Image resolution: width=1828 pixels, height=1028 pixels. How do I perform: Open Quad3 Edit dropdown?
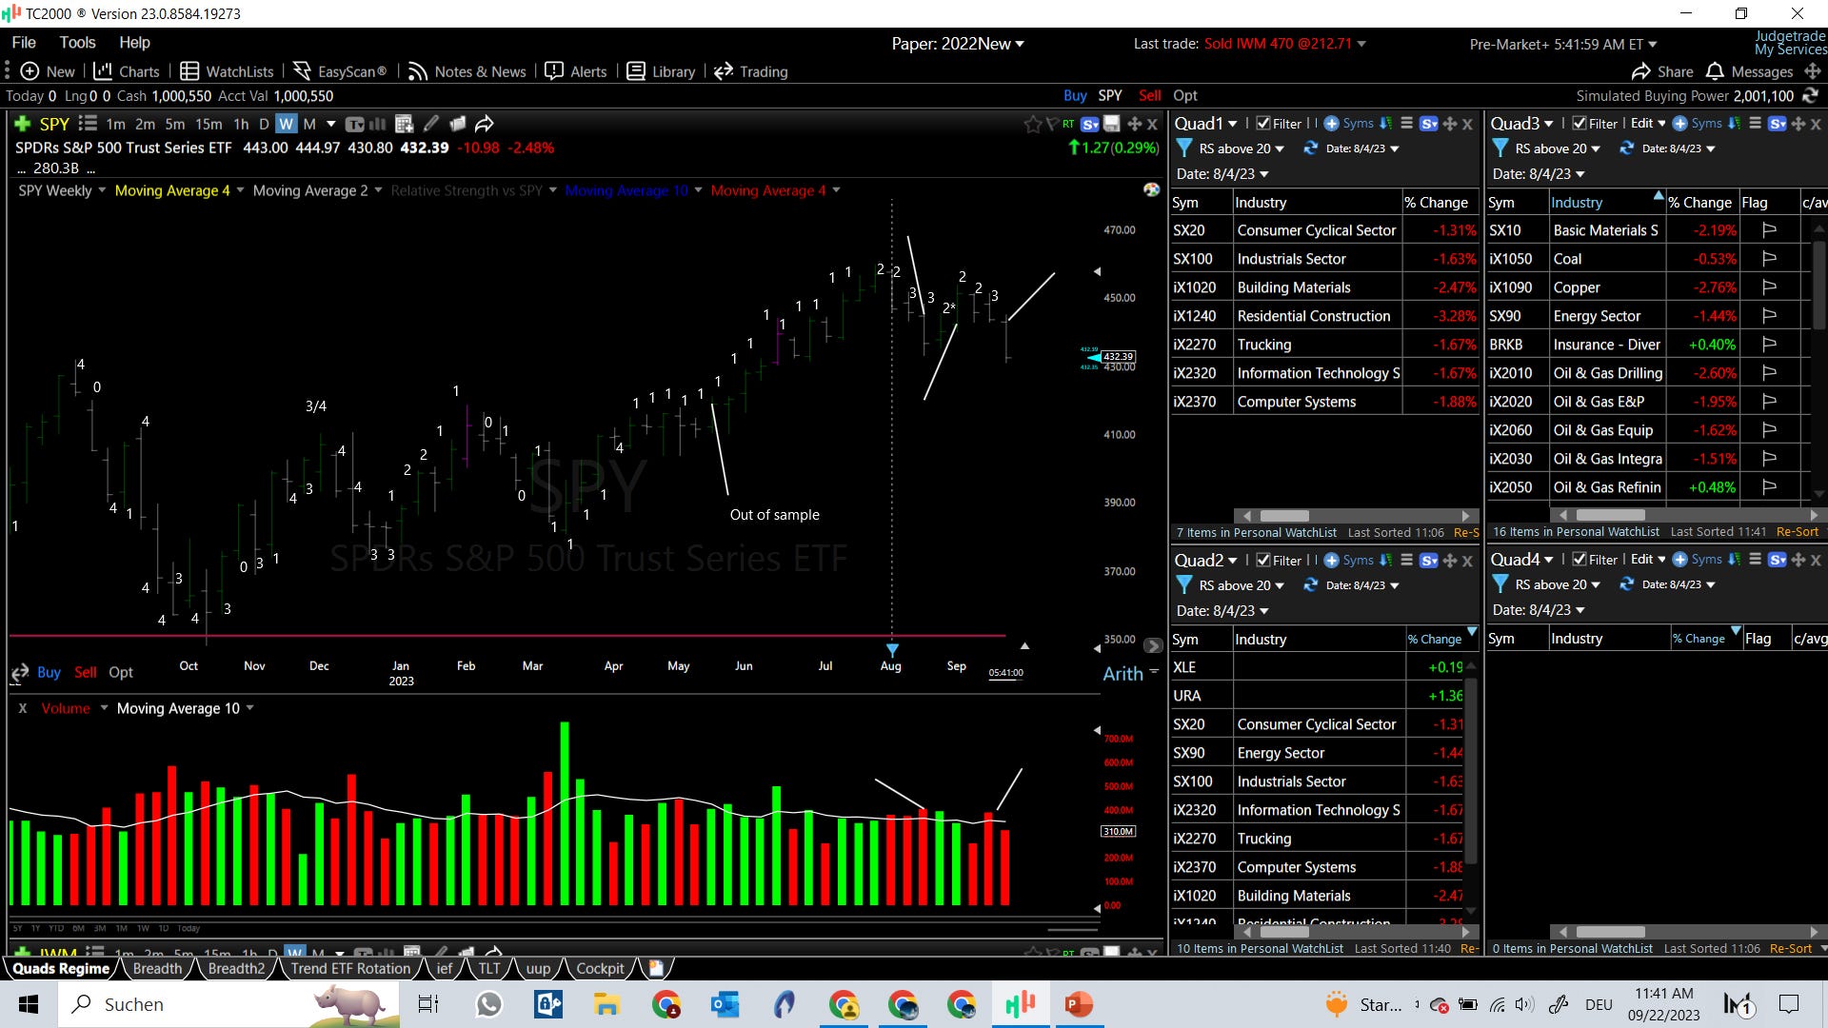pyautogui.click(x=1648, y=124)
